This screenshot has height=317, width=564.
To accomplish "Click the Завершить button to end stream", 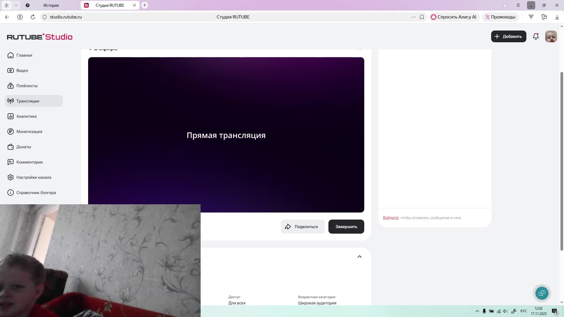I will click(x=346, y=227).
